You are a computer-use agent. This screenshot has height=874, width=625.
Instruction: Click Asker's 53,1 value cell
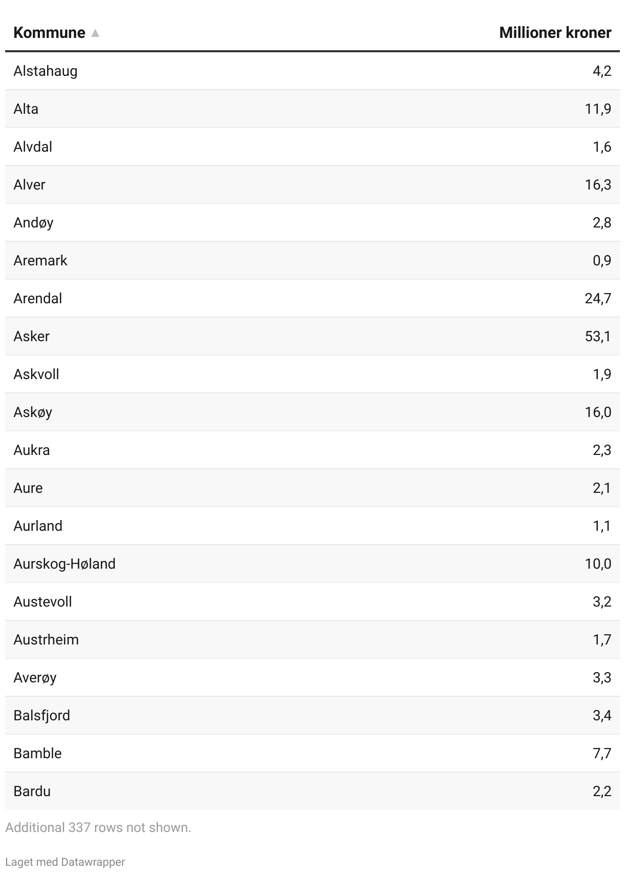[598, 336]
